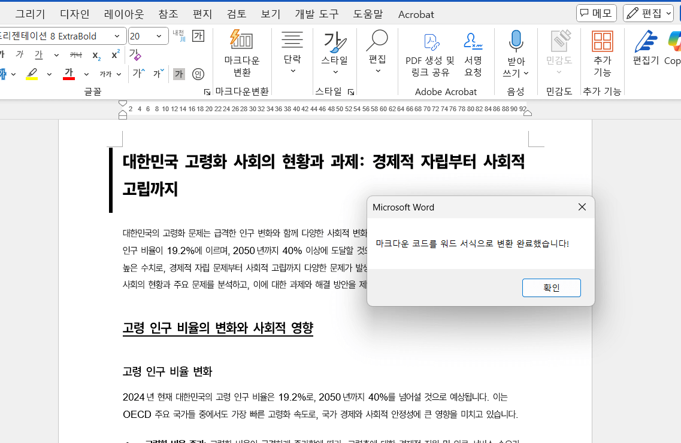Image resolution: width=681 pixels, height=443 pixels.
Task: Open the phonetic guide tool
Action: click(178, 36)
